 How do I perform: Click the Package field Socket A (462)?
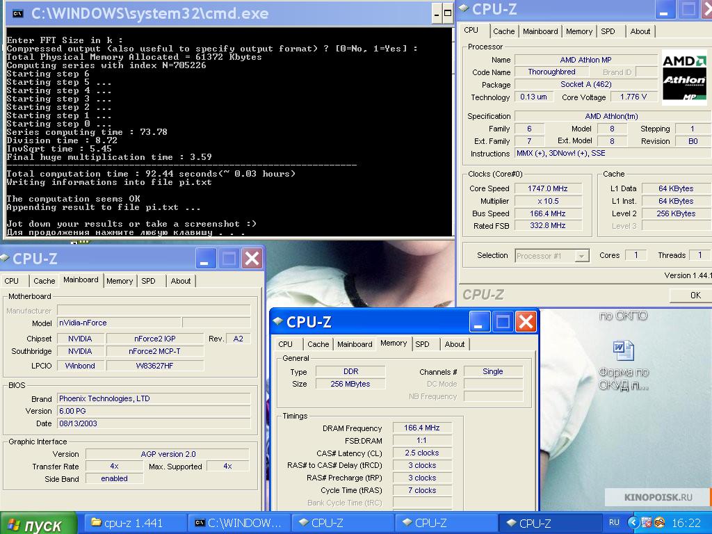tap(585, 84)
